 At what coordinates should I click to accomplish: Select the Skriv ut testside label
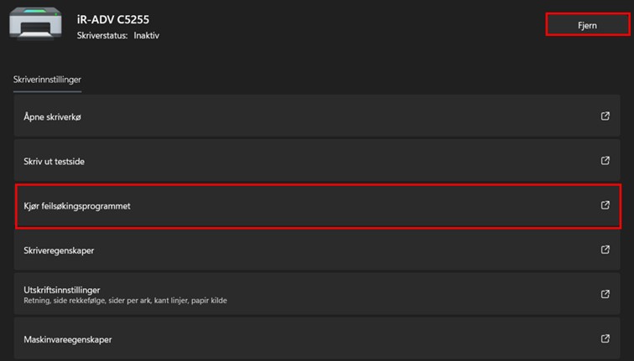[x=55, y=161]
